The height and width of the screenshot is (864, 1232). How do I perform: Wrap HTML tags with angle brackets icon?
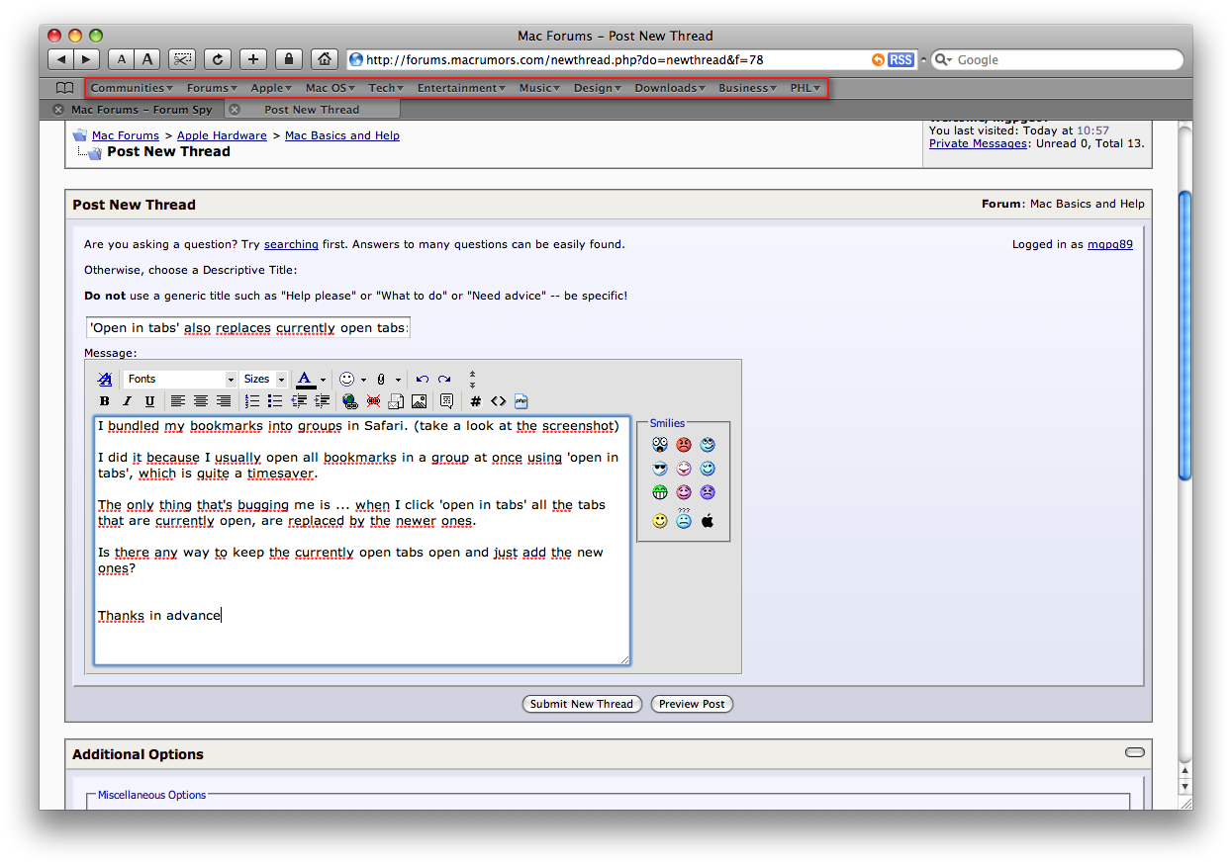click(x=499, y=401)
